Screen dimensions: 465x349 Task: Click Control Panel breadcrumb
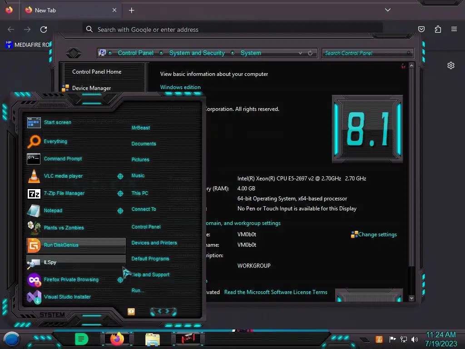(135, 53)
